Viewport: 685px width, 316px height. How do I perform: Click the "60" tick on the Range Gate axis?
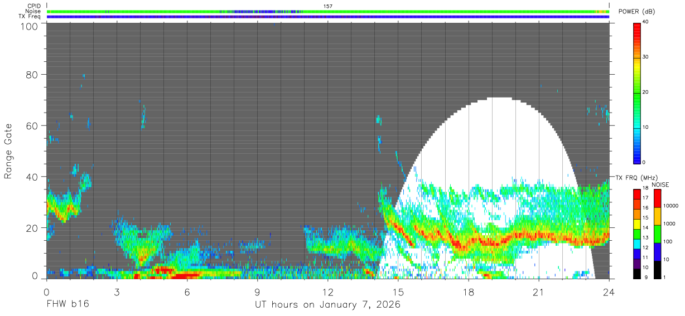(x=32, y=126)
